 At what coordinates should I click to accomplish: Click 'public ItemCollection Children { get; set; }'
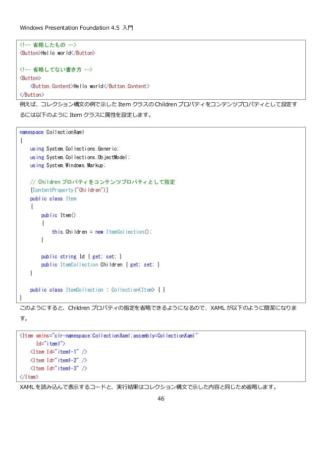coord(100,265)
